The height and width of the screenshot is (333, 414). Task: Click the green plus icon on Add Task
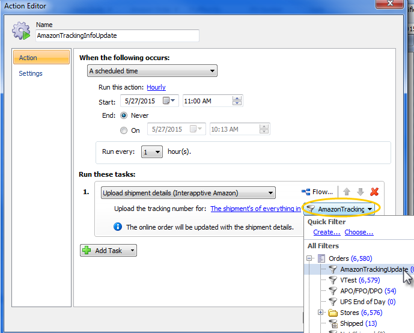87,250
